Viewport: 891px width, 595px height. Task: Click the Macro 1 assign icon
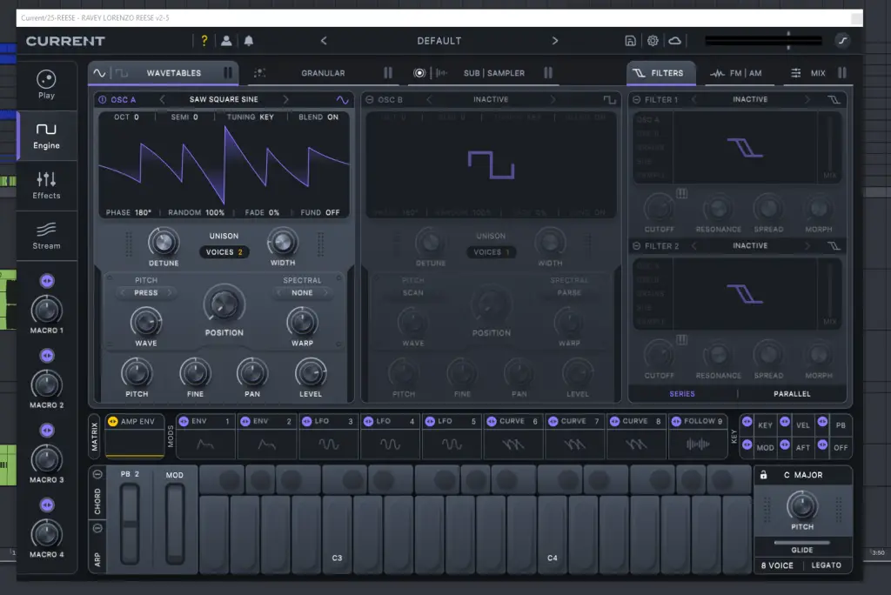[x=47, y=281]
